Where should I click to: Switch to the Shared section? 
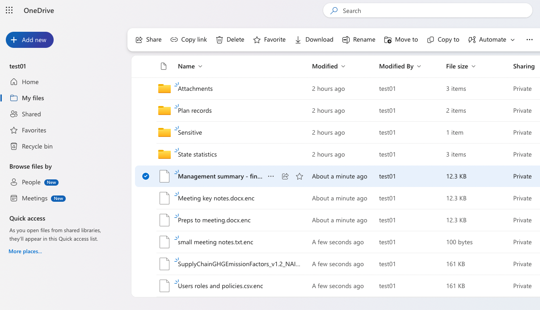tap(31, 114)
